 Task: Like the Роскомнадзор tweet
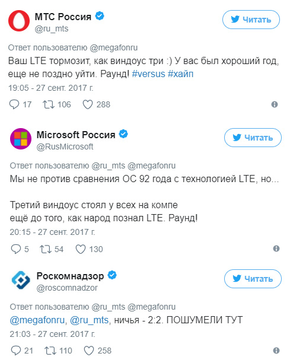click(x=89, y=351)
